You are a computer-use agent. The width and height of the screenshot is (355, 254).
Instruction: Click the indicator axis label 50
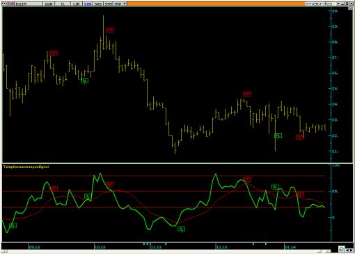(x=335, y=192)
